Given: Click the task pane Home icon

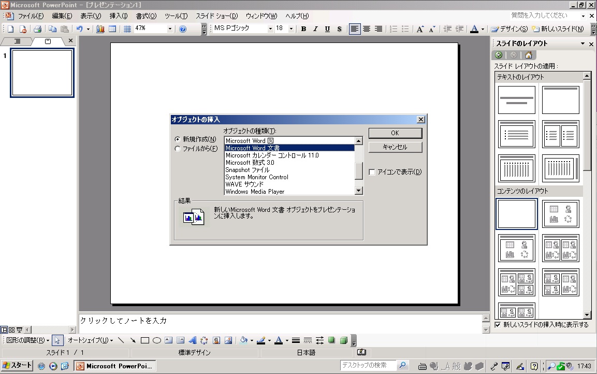Looking at the screenshot, I should 529,55.
